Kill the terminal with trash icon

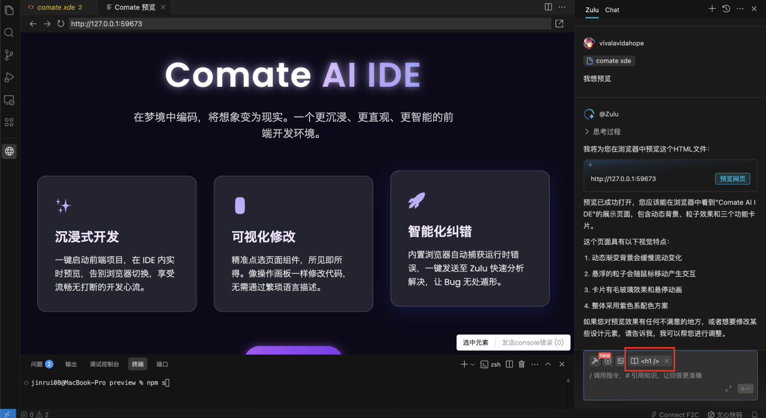coord(522,364)
